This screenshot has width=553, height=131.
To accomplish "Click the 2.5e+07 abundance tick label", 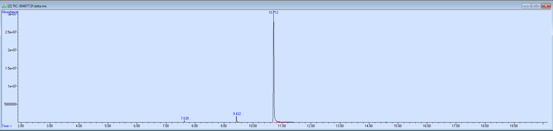I will [11, 32].
